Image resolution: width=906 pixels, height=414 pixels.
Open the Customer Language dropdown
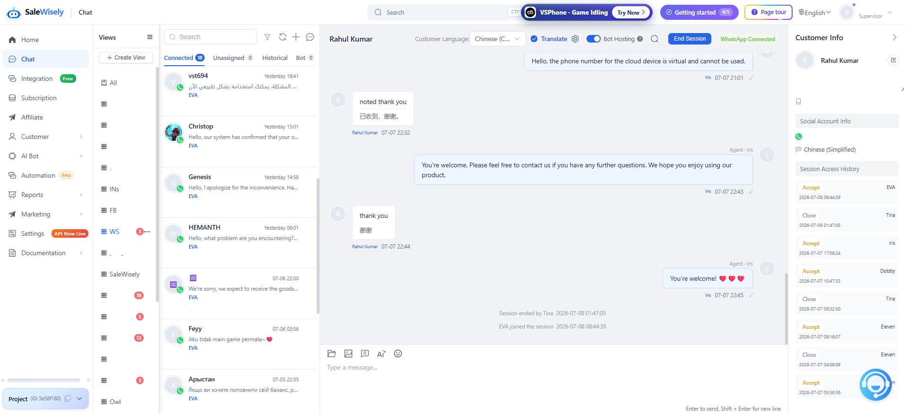(497, 39)
